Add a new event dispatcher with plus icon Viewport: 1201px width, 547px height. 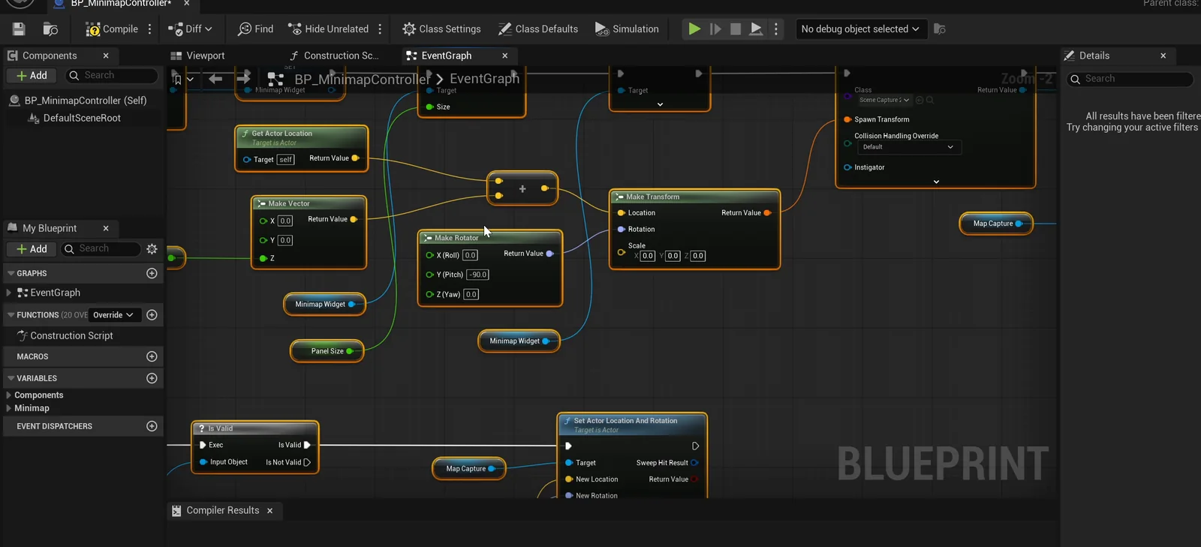point(152,426)
